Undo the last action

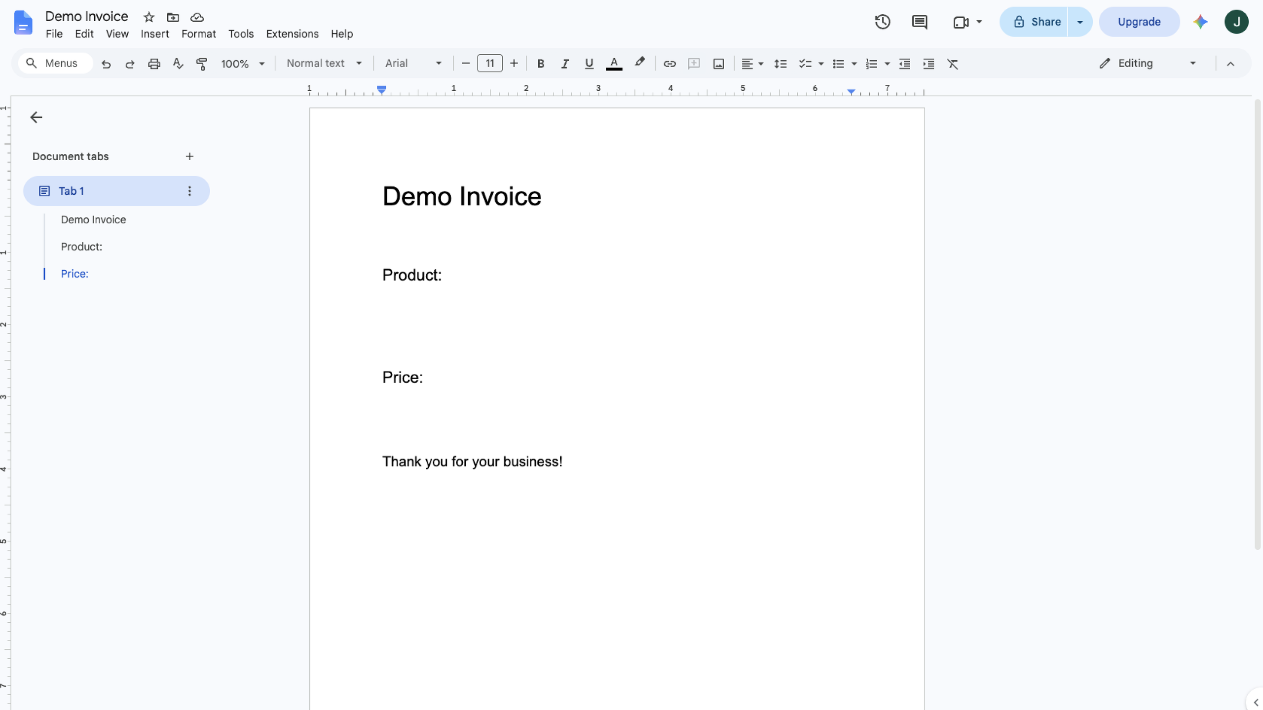(106, 64)
